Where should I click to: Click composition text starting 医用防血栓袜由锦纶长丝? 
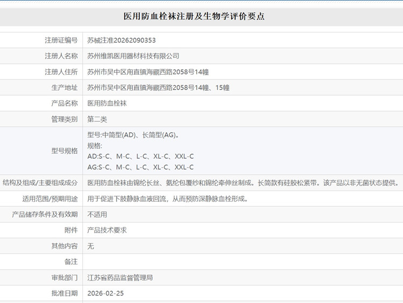(x=243, y=183)
